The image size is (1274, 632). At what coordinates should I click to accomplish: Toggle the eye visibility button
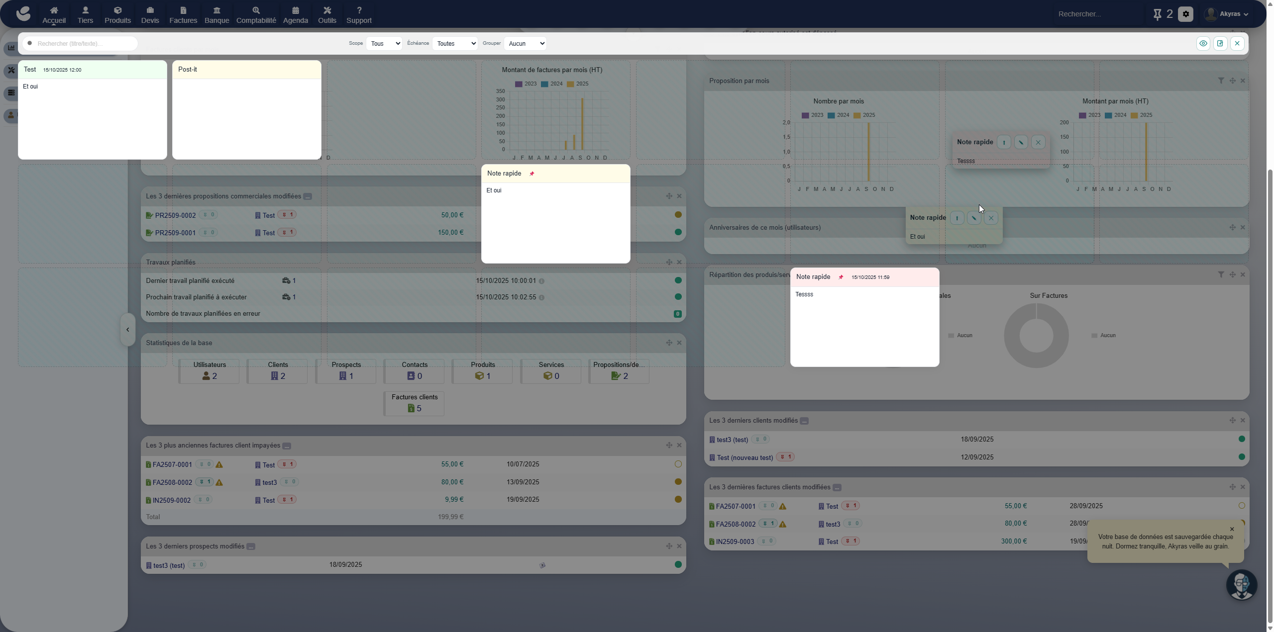pos(1203,44)
